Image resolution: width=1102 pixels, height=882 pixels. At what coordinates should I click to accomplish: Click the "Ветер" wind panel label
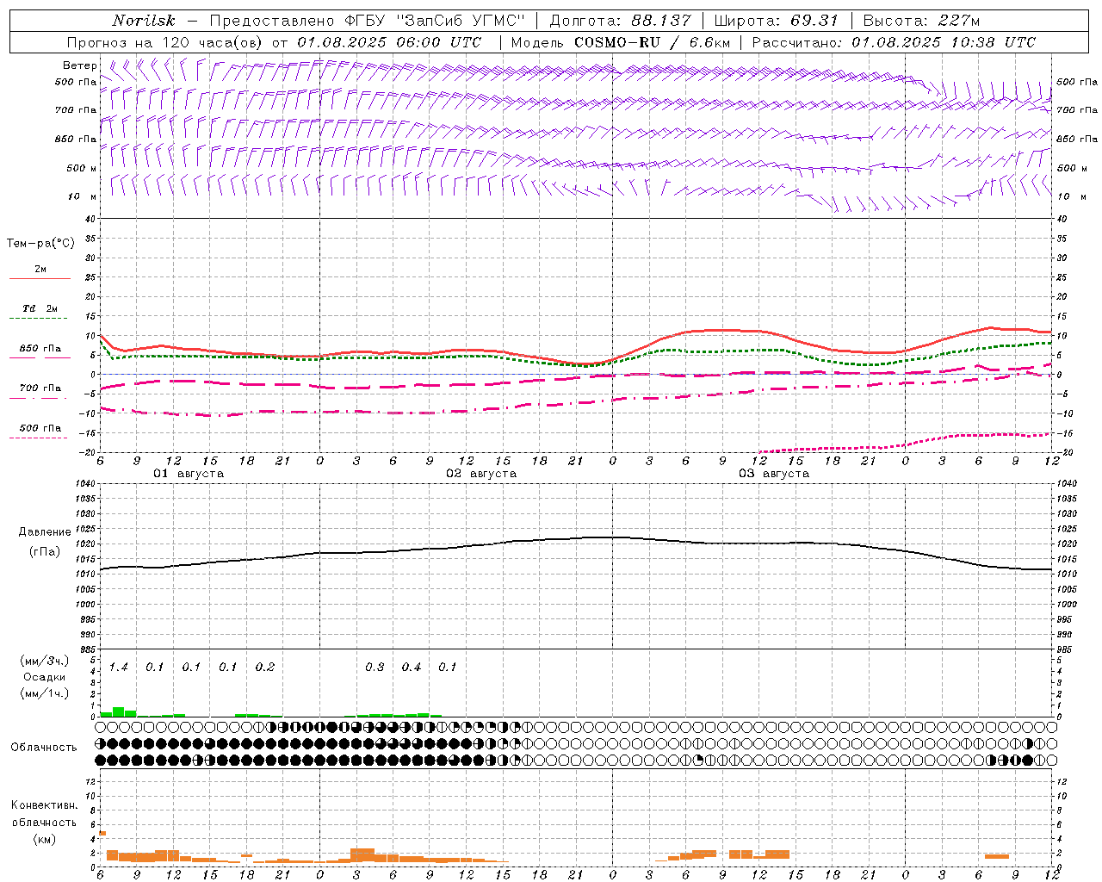80,65
